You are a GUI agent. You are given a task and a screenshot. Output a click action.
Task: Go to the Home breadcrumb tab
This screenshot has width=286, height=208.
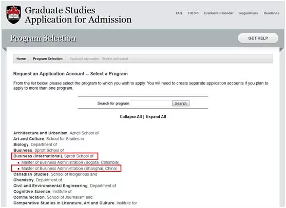coord(21,58)
